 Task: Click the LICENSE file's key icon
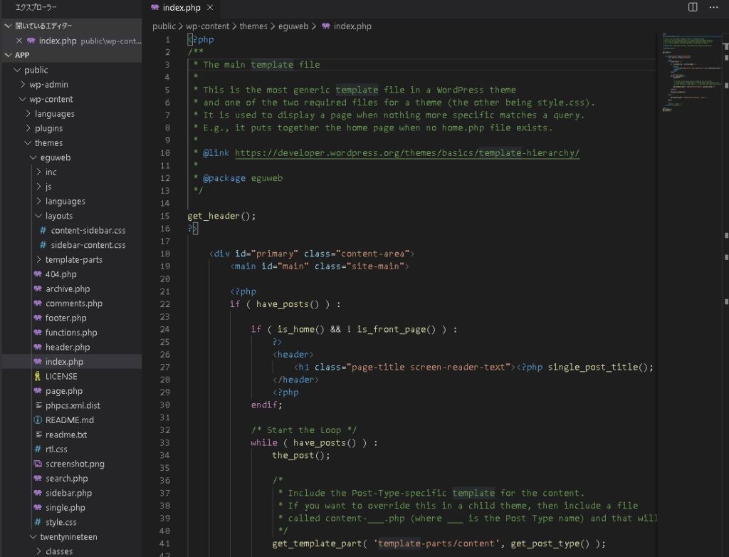(x=38, y=376)
